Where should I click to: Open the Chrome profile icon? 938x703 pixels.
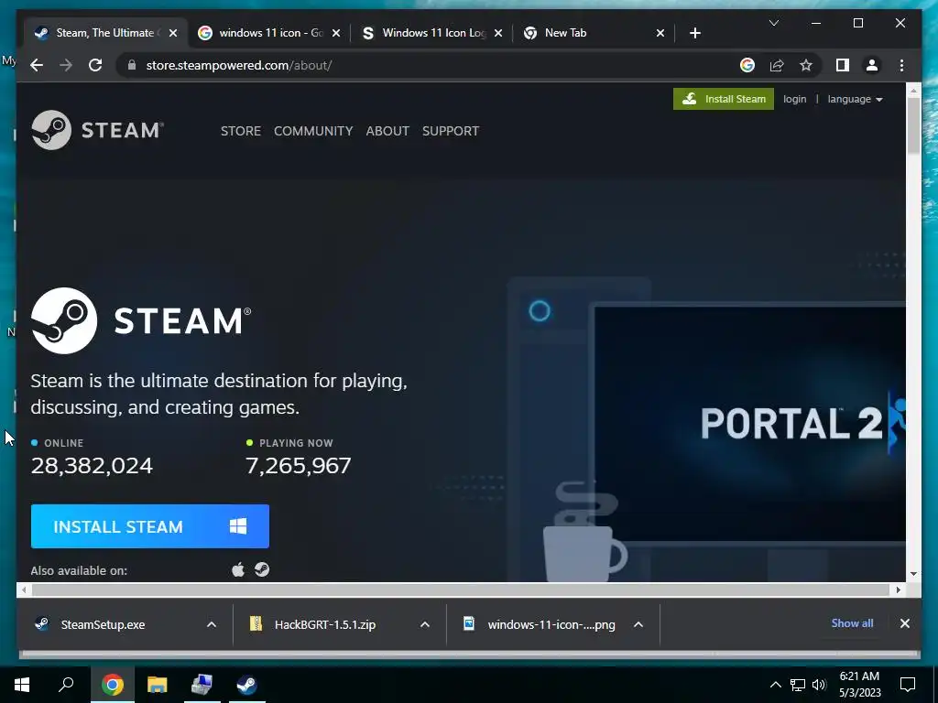[872, 65]
